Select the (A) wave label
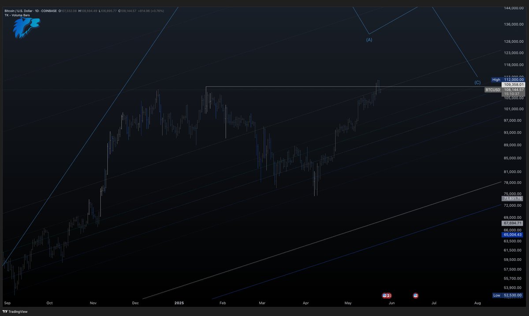529x316 pixels. (x=369, y=40)
